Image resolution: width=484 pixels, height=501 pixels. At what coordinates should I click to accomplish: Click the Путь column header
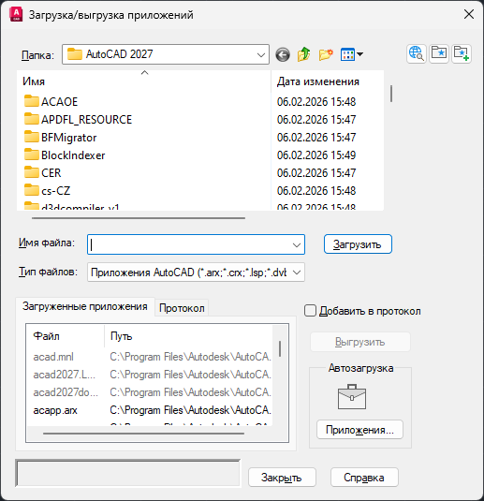click(188, 336)
